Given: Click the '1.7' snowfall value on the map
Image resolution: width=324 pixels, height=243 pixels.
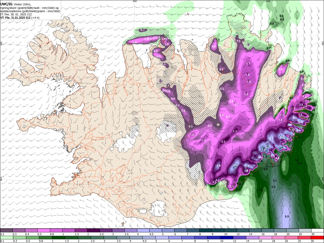Looking at the screenshot, I should 248,64.
